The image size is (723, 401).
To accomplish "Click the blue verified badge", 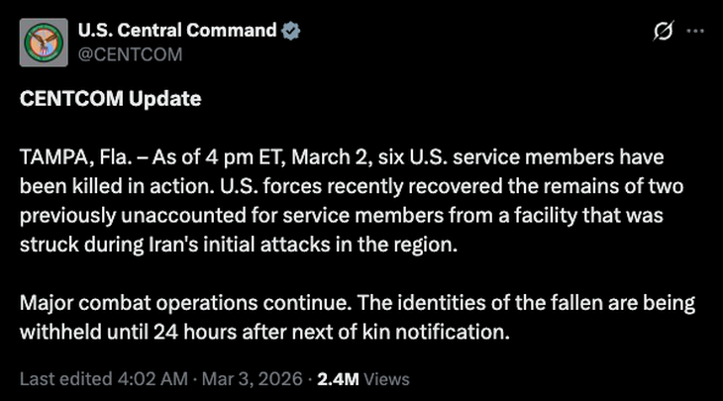I will [x=291, y=31].
